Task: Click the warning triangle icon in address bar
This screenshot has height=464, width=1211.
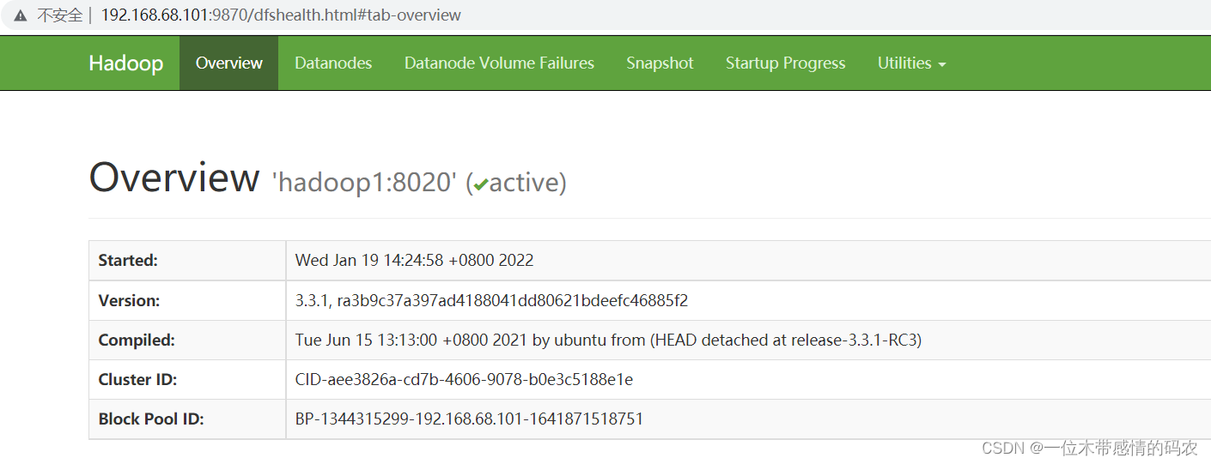Action: pyautogui.click(x=20, y=15)
